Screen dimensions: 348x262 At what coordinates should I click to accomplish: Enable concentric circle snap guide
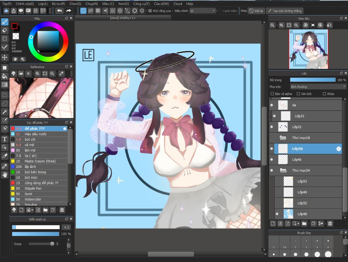pos(120,11)
